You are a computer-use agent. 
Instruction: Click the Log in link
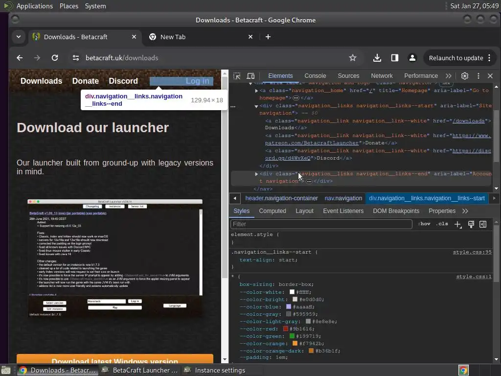(x=197, y=81)
